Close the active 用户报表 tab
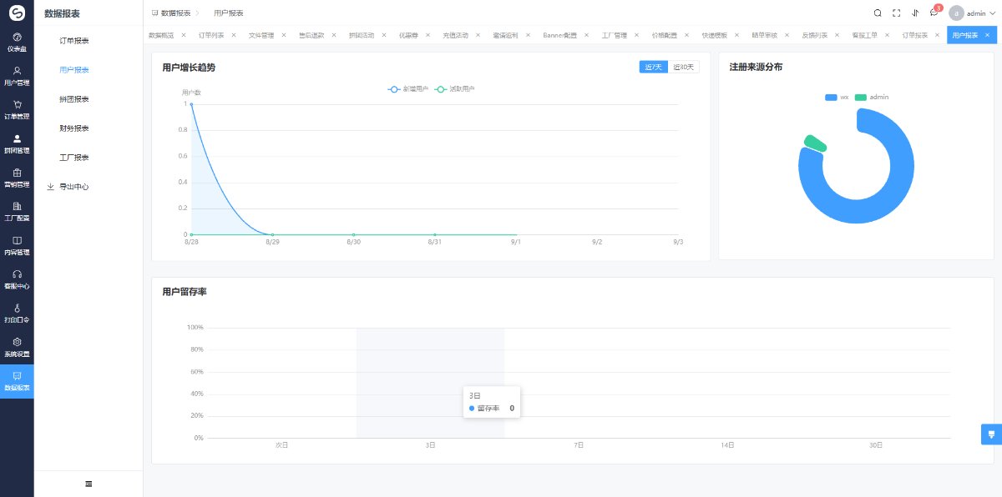Screen dimensions: 1002x497 (988, 36)
